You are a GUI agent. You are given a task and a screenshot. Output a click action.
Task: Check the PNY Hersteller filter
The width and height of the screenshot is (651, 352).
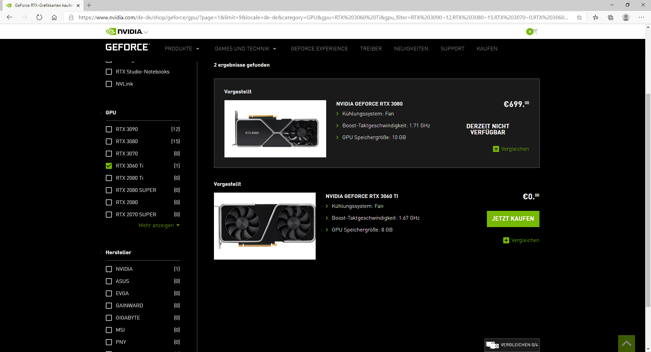[109, 342]
